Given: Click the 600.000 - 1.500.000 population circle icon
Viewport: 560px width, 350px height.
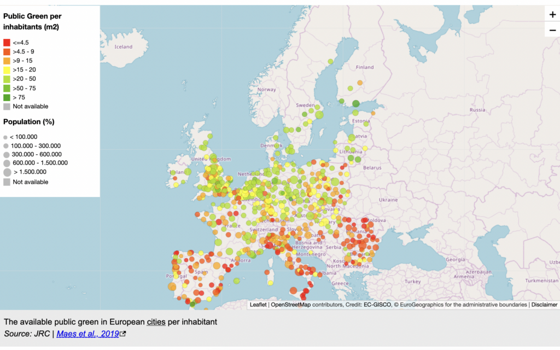Looking at the screenshot, I should click(x=7, y=163).
